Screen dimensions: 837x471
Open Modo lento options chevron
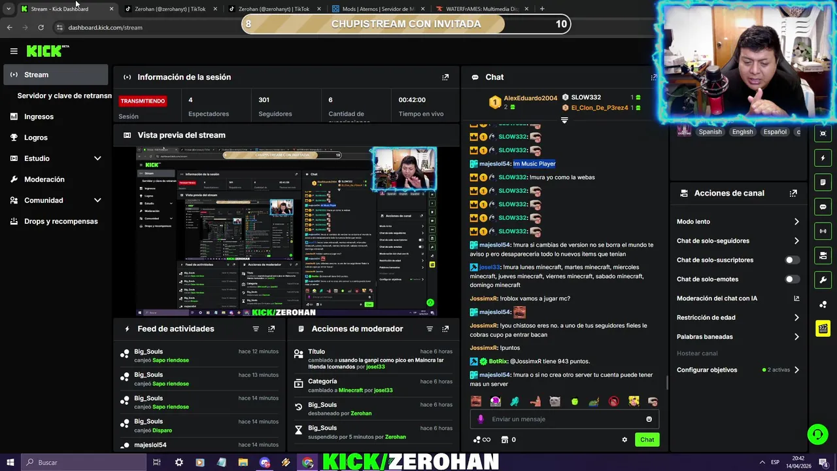click(x=796, y=222)
